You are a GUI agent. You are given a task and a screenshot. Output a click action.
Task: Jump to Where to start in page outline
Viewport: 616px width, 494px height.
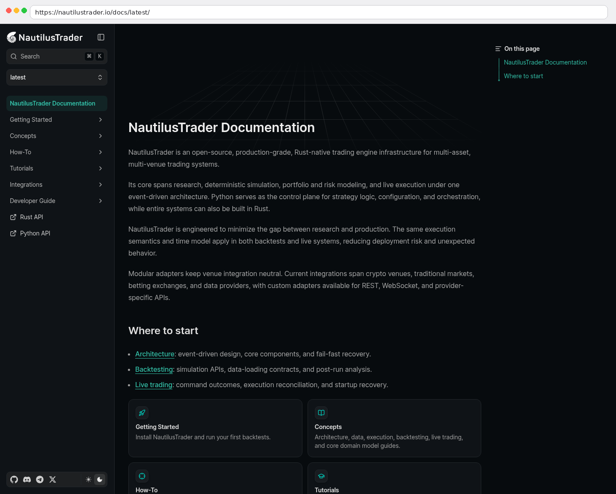pos(524,76)
